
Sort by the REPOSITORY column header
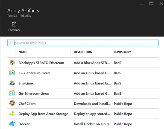pos(122,52)
